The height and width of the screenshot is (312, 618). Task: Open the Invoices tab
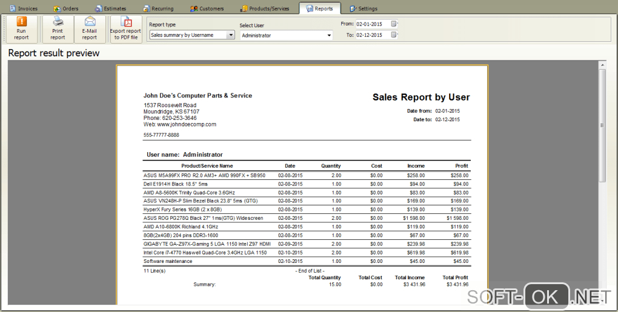pyautogui.click(x=23, y=8)
